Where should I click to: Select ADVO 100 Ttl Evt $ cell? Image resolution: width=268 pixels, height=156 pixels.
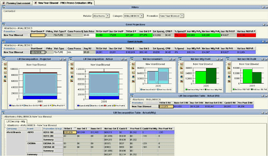[70, 133]
